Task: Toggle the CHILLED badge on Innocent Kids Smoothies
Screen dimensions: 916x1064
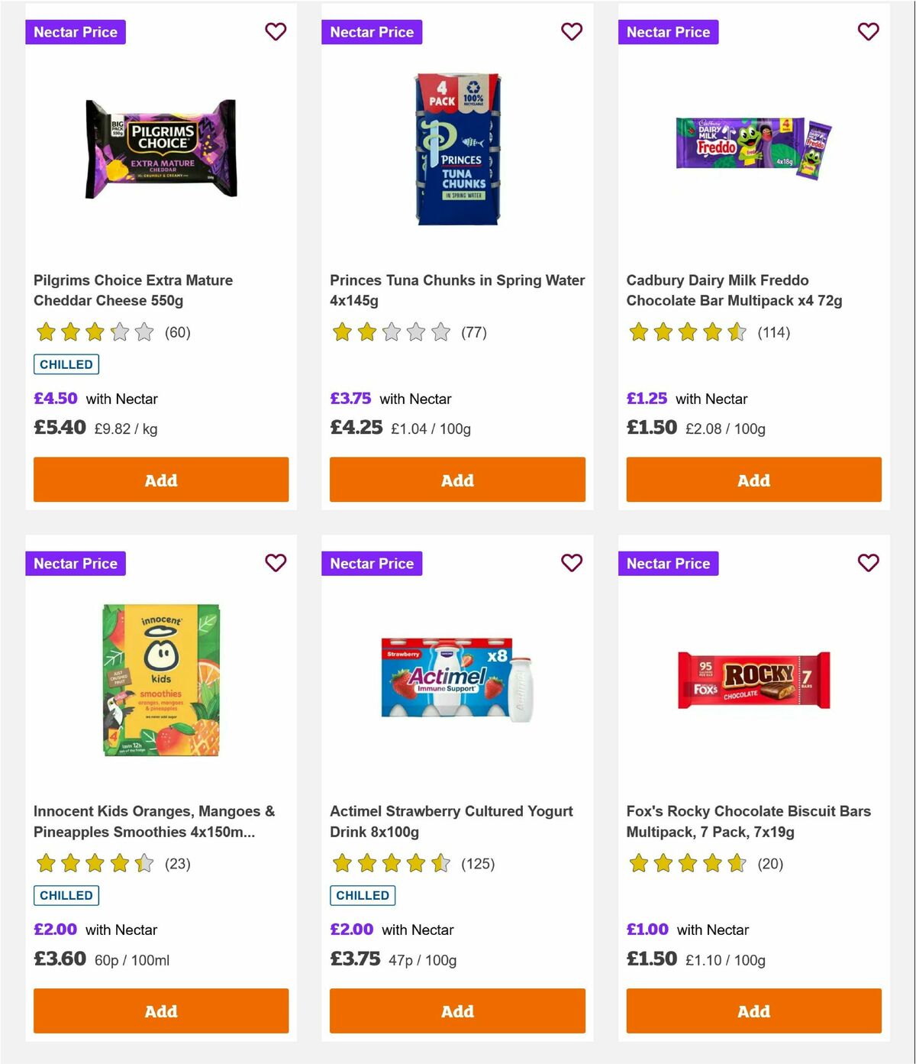Action: (x=66, y=894)
